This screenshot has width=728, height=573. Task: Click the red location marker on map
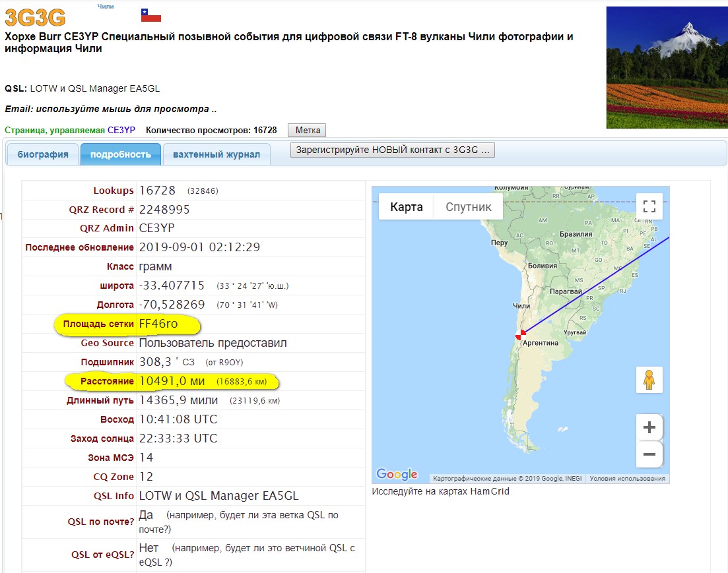point(521,334)
